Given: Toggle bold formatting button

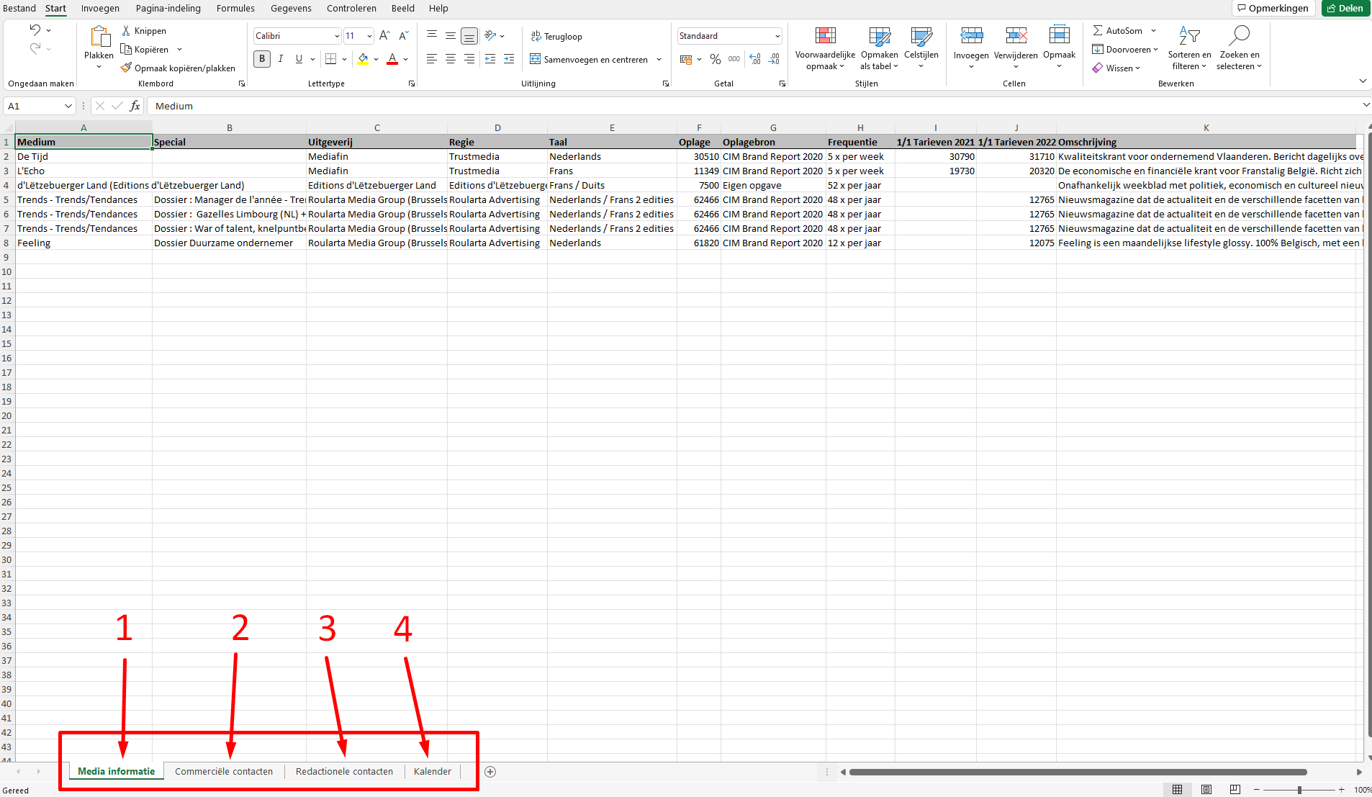Looking at the screenshot, I should point(262,59).
